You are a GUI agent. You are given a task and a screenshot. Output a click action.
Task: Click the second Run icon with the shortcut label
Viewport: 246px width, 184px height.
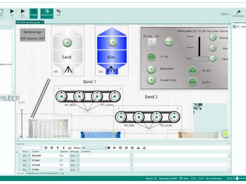[22, 11]
